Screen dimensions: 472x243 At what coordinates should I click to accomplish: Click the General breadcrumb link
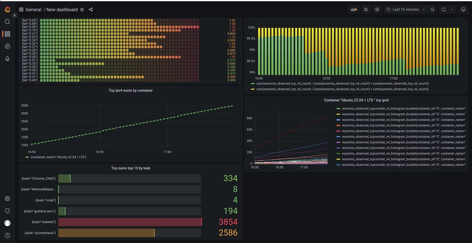[x=33, y=9]
